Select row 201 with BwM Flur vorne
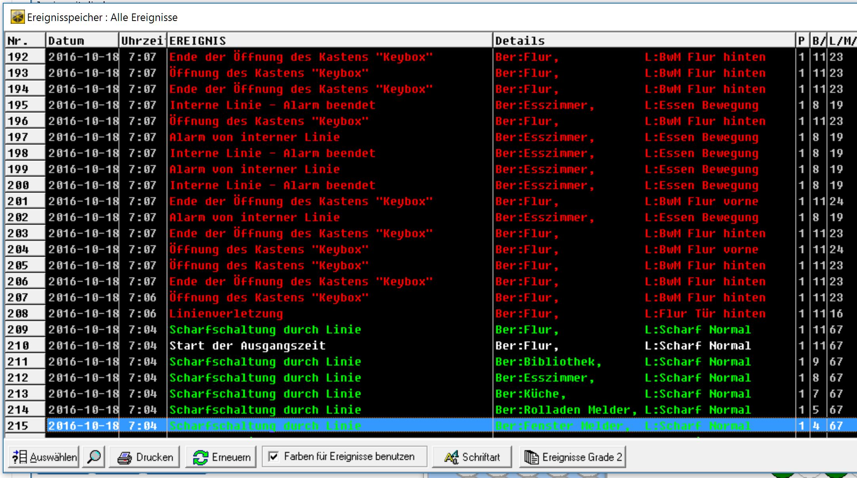857x478 pixels. pyautogui.click(x=701, y=201)
